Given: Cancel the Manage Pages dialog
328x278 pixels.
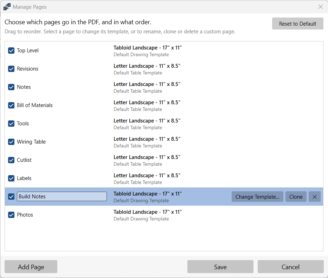Looking at the screenshot, I should point(290,267).
